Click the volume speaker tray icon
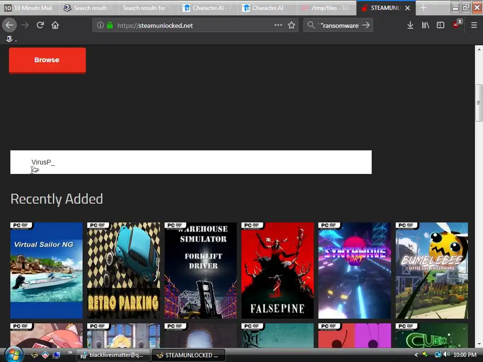The image size is (483, 362). (x=446, y=354)
